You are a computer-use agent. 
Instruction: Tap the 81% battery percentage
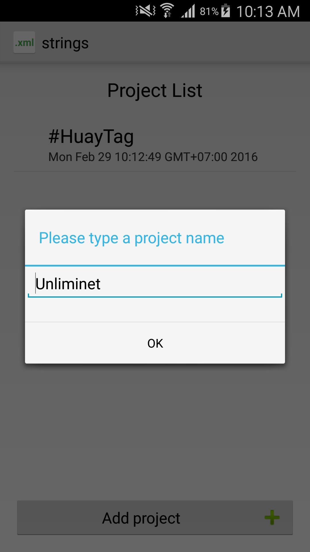coord(209,11)
